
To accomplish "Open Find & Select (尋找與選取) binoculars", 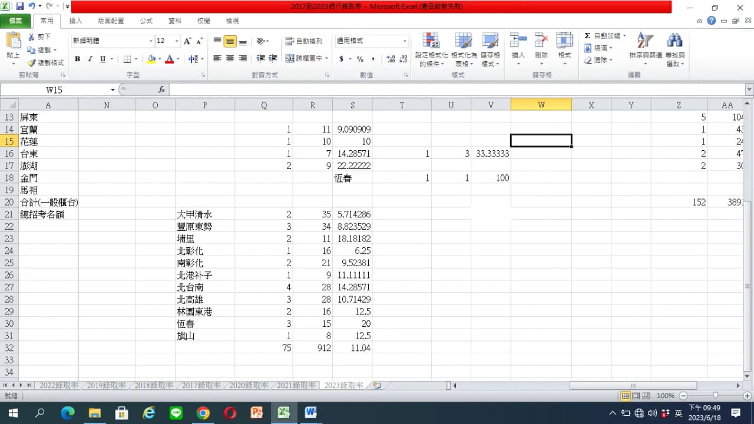I will click(675, 49).
